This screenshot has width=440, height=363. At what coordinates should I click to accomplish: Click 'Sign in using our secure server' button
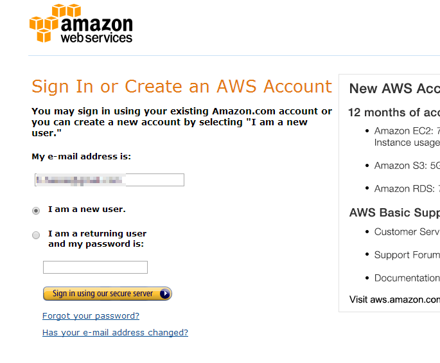[107, 294]
